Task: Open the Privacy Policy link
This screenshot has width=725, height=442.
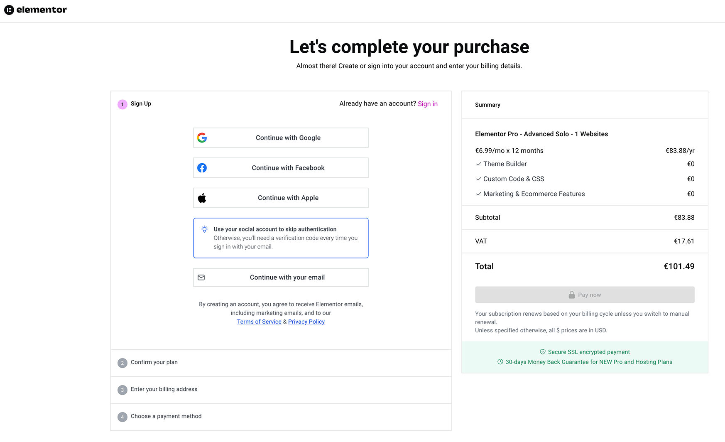Action: point(306,322)
